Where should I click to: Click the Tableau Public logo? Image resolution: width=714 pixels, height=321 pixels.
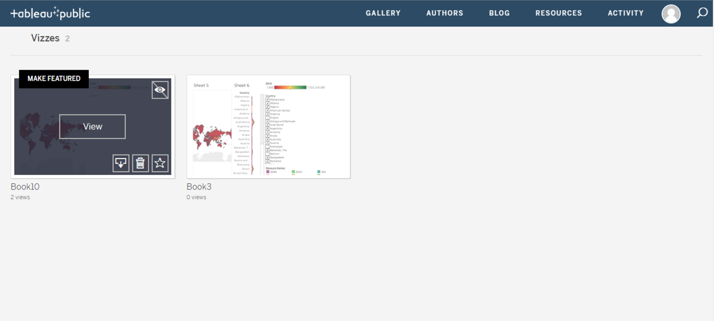pyautogui.click(x=50, y=13)
